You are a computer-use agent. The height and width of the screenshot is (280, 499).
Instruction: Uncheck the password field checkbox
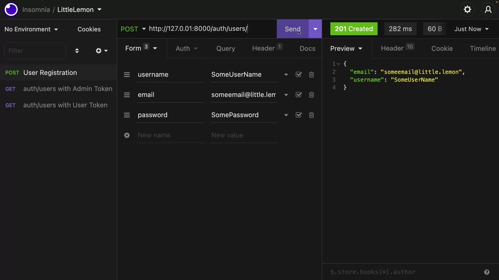(298, 115)
